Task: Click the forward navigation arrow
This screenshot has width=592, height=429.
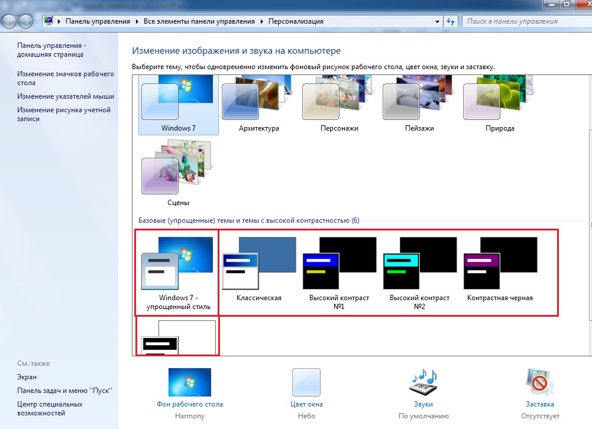Action: pos(25,21)
